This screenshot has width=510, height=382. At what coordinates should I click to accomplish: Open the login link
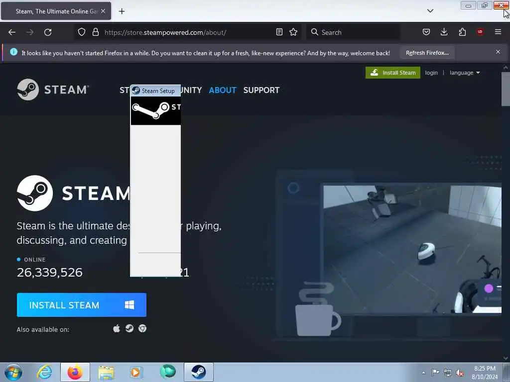coord(431,73)
